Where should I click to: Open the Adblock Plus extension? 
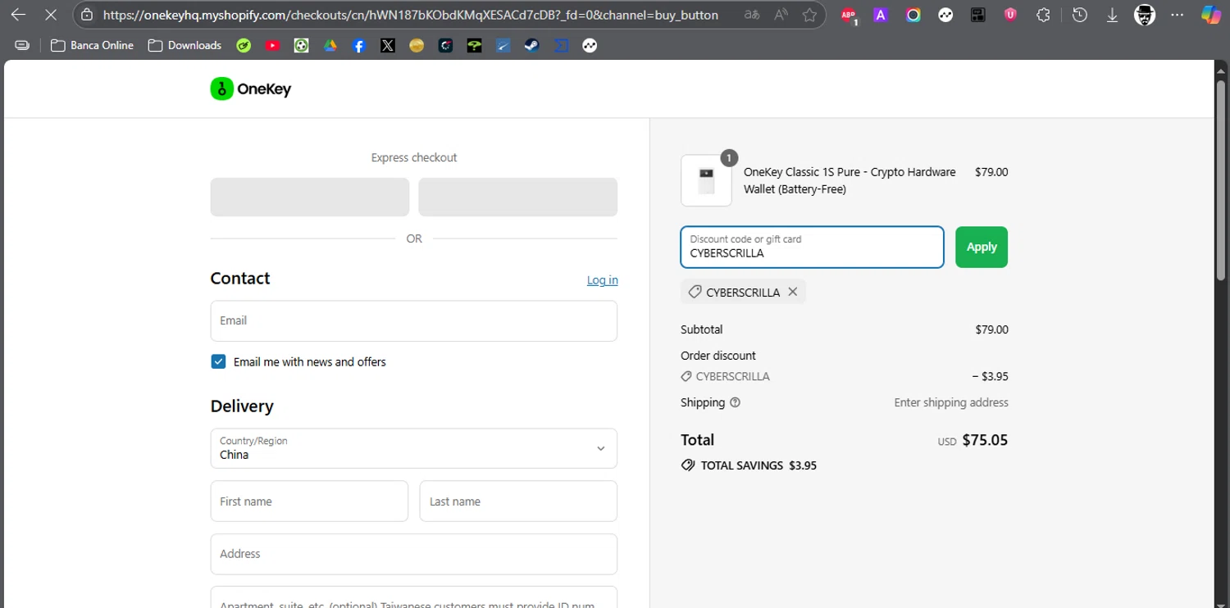849,15
